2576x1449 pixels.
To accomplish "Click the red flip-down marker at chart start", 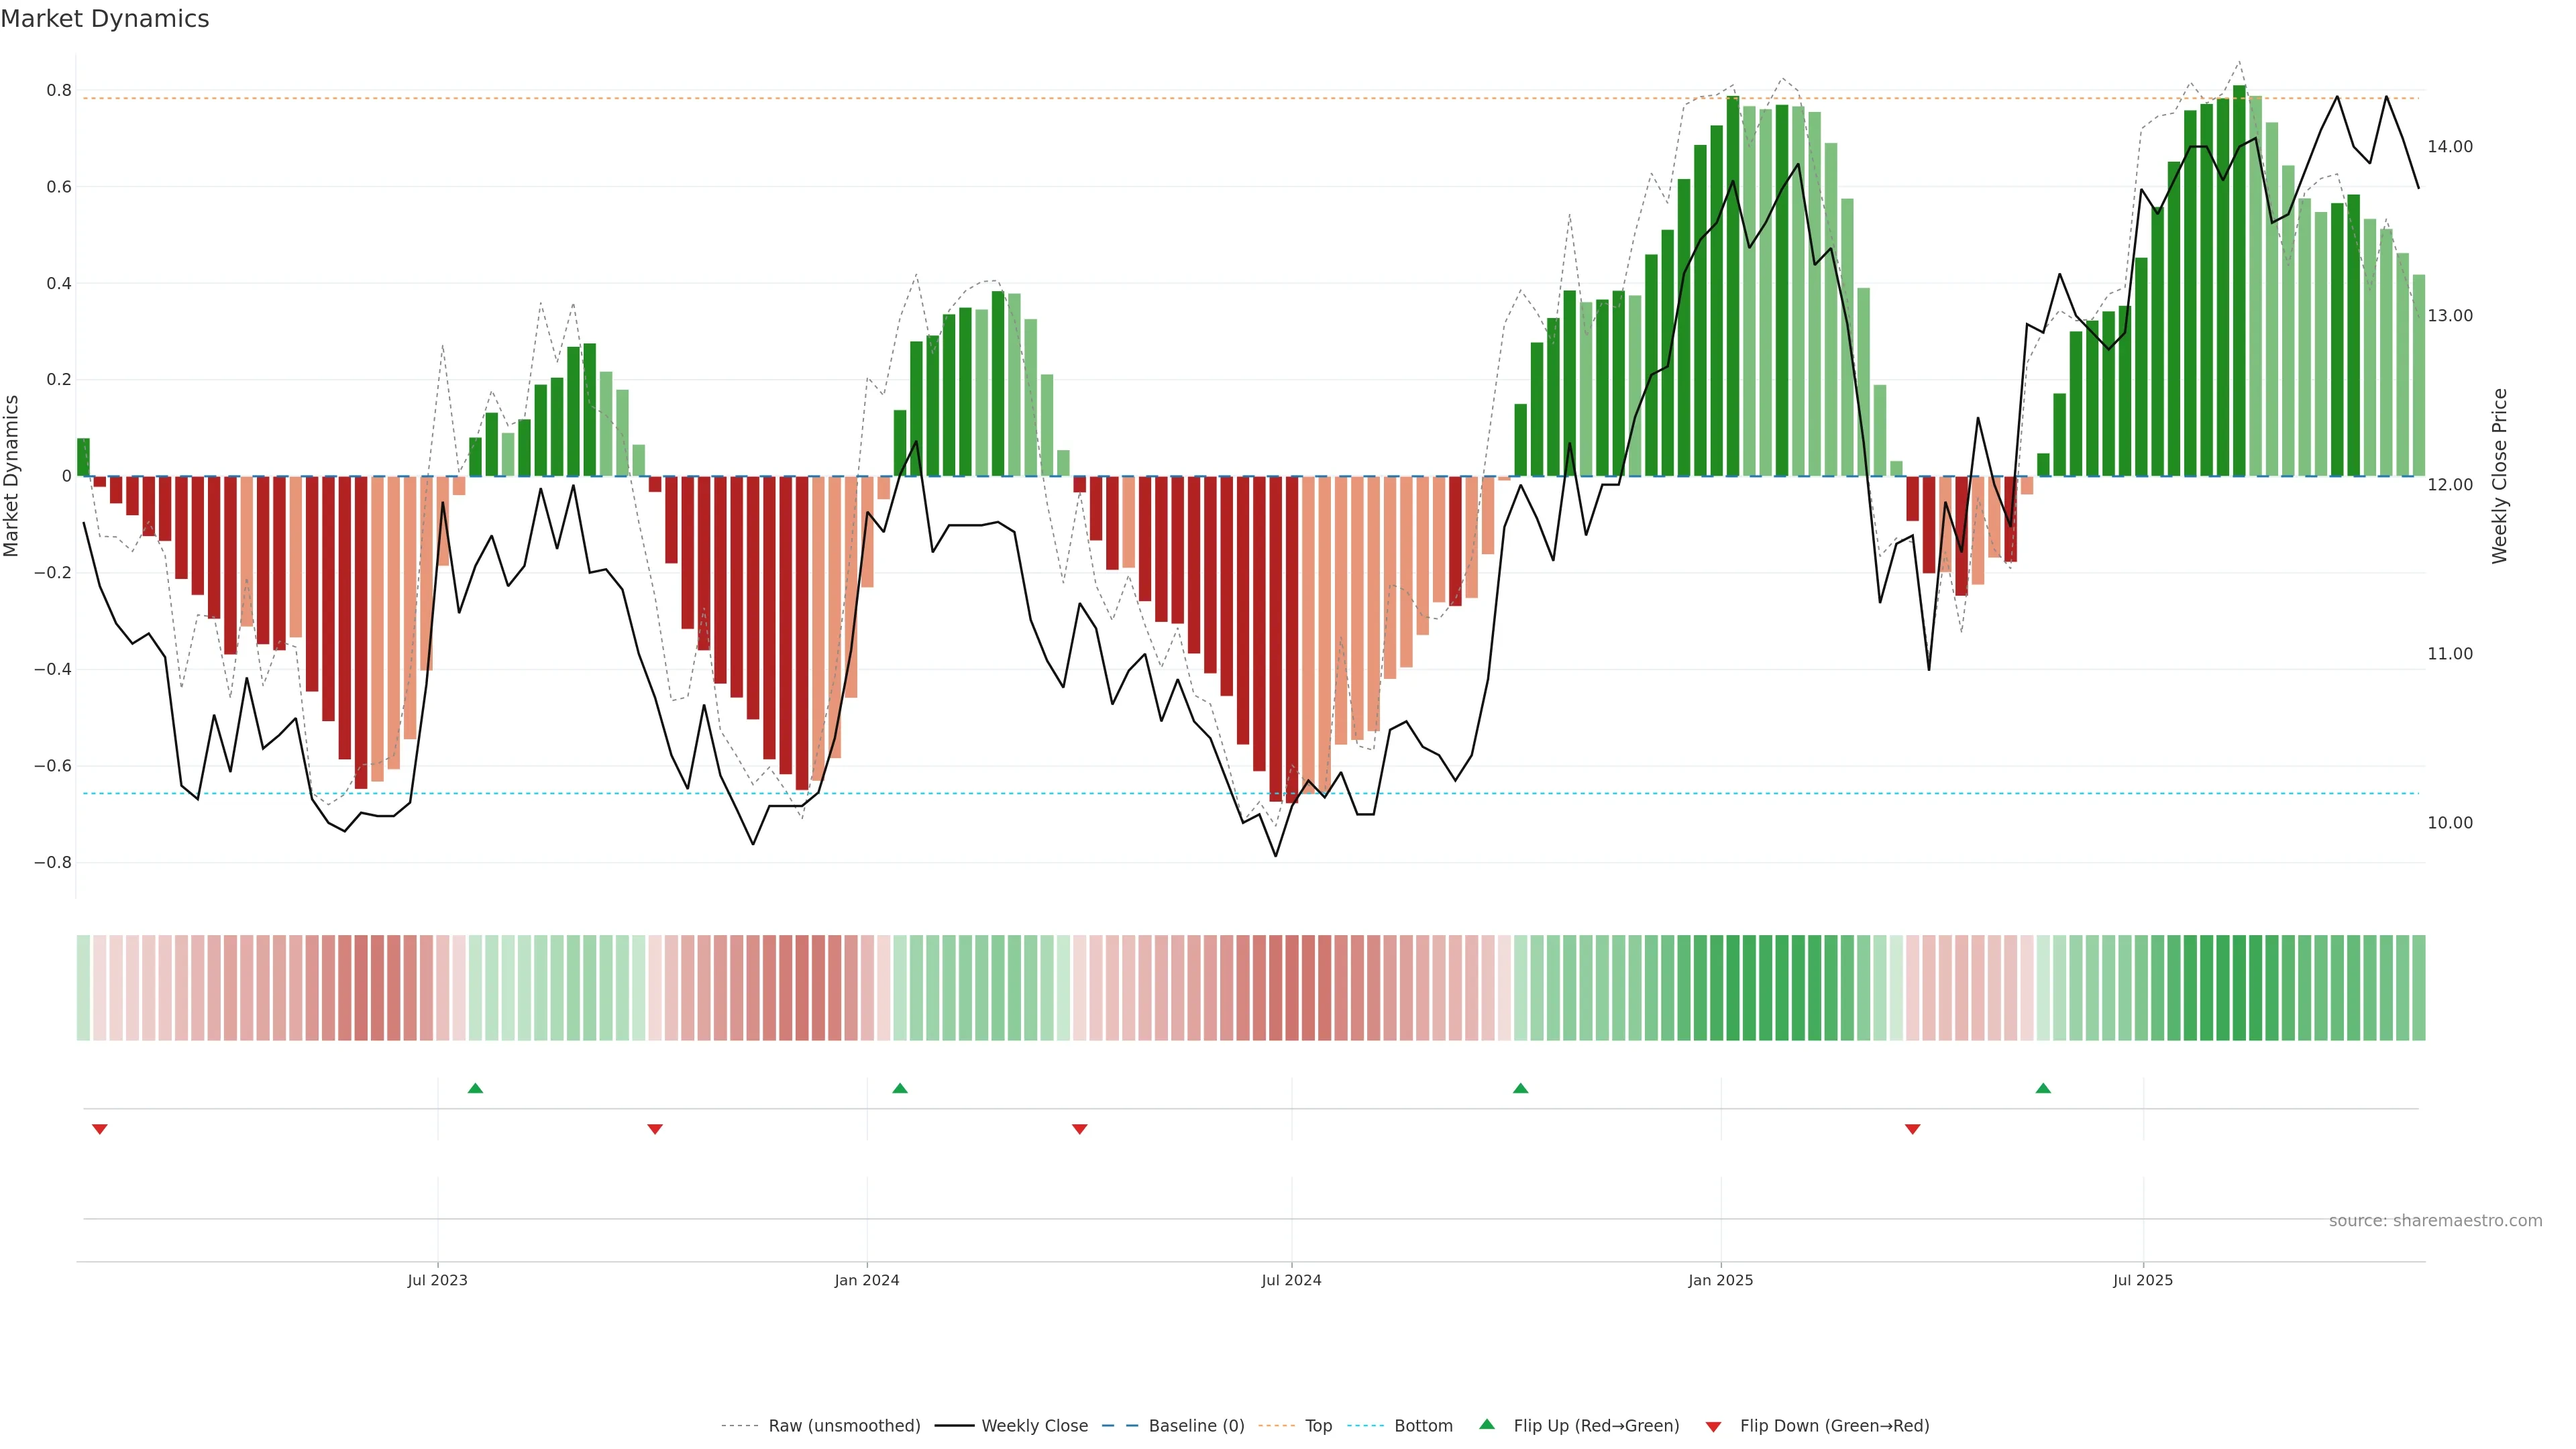I will pyautogui.click(x=100, y=1129).
